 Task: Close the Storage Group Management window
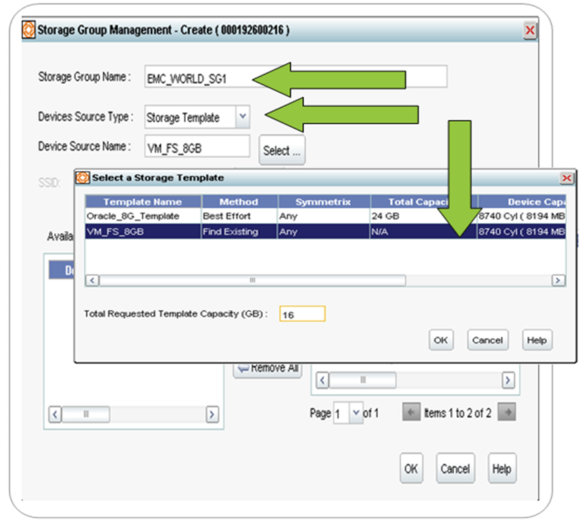[530, 30]
